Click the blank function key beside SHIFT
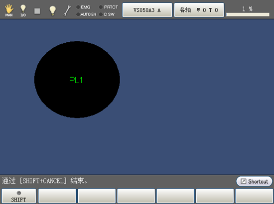 coord(57,196)
